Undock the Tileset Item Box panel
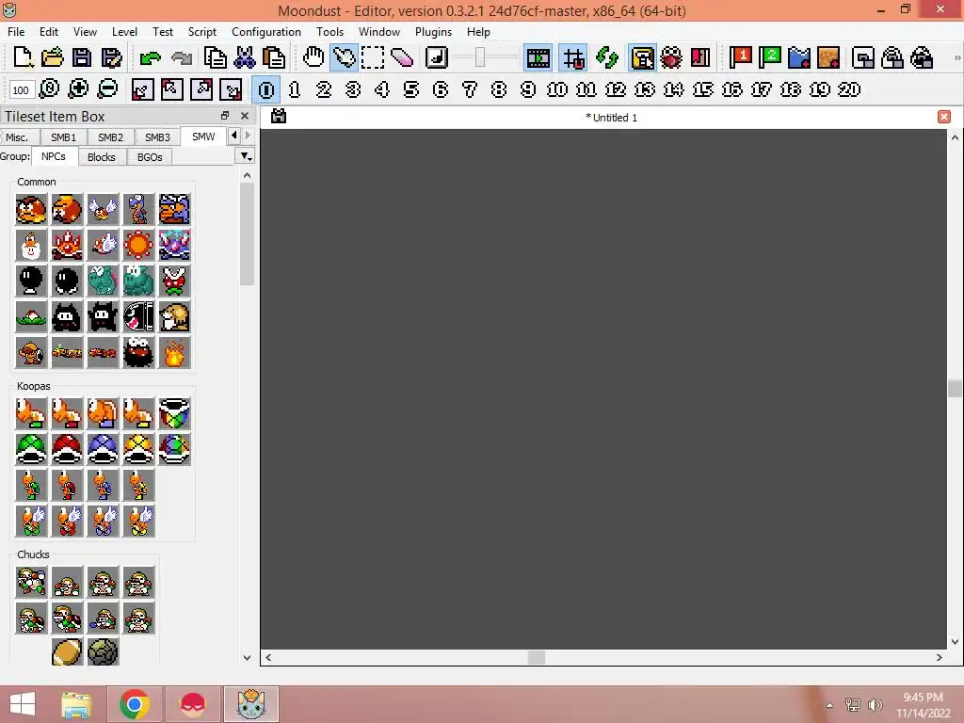The image size is (964, 723). click(x=225, y=116)
